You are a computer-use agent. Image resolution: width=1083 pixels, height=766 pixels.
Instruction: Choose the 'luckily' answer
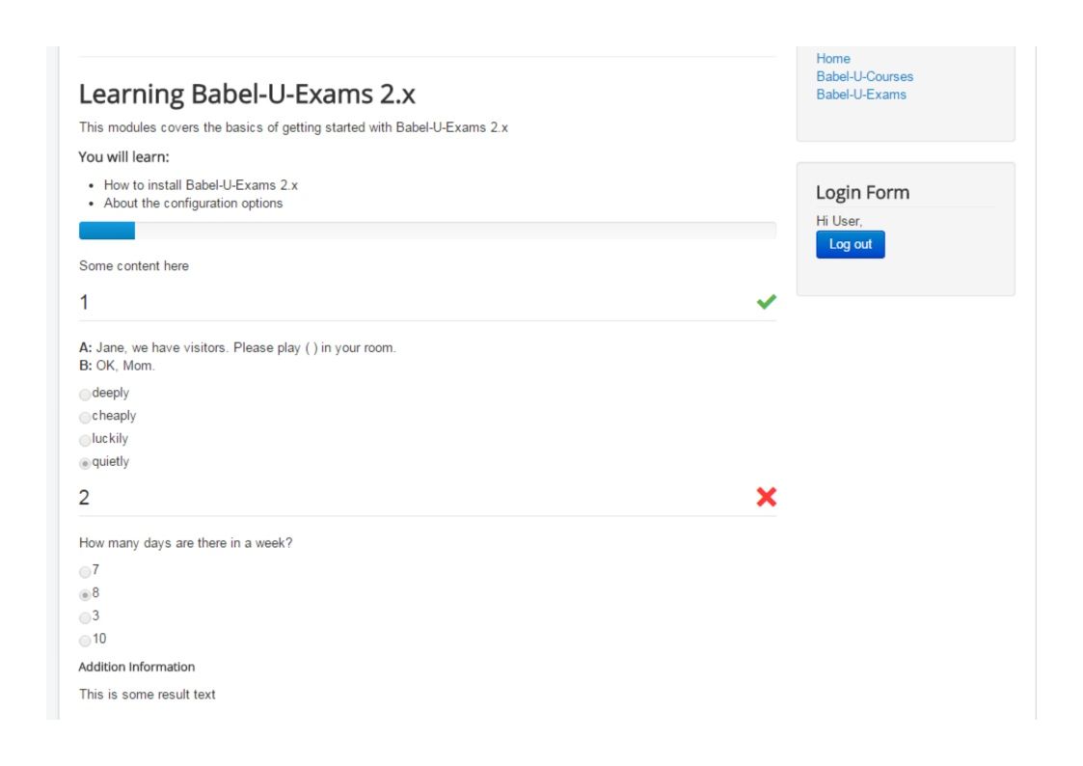85,440
